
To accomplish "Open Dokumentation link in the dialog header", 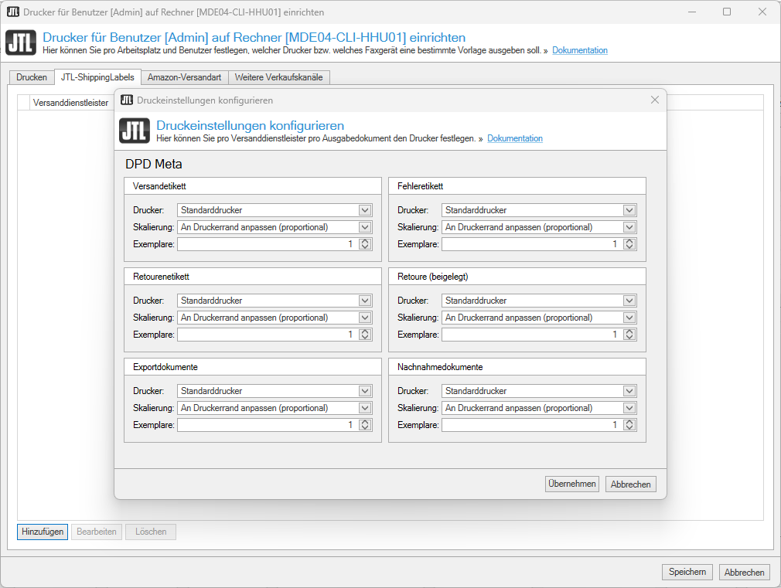I will [x=514, y=139].
